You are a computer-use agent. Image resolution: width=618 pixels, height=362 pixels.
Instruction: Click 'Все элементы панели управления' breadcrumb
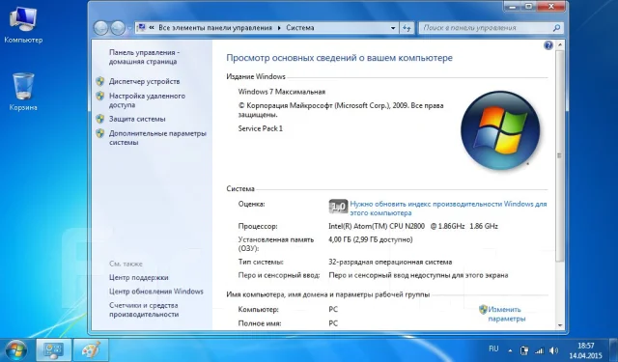tap(215, 28)
